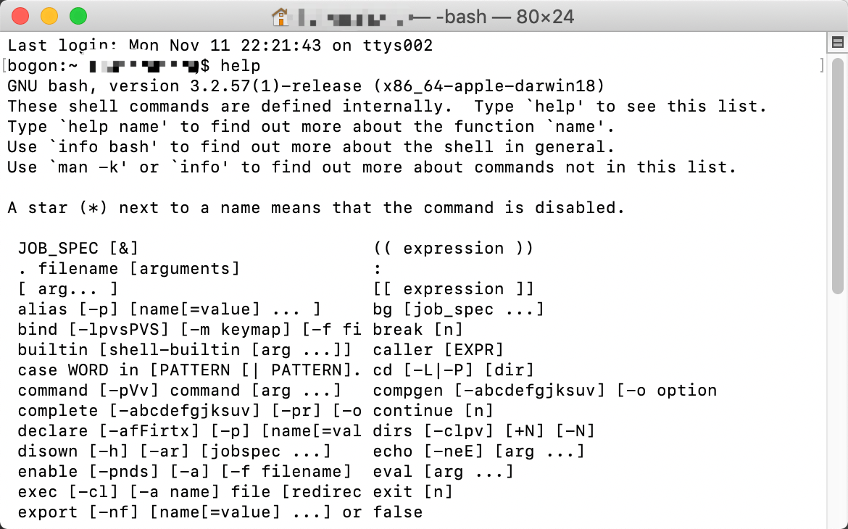
Task: Click the 'break [n]' entry
Action: pos(417,330)
